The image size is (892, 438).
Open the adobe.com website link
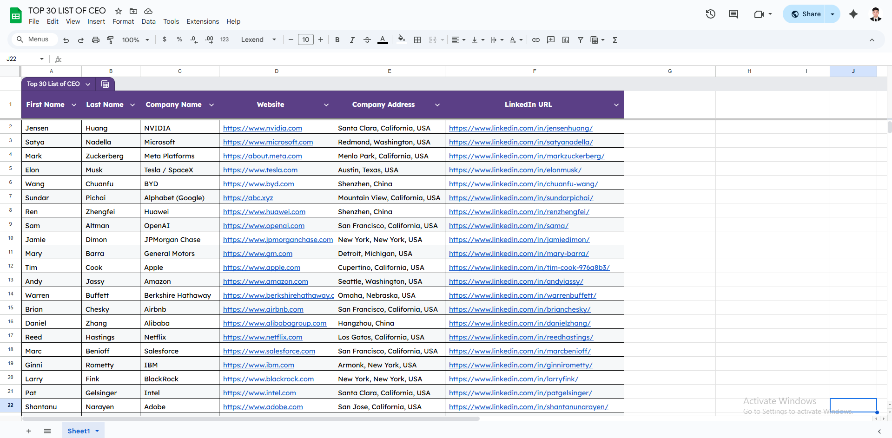[263, 407]
